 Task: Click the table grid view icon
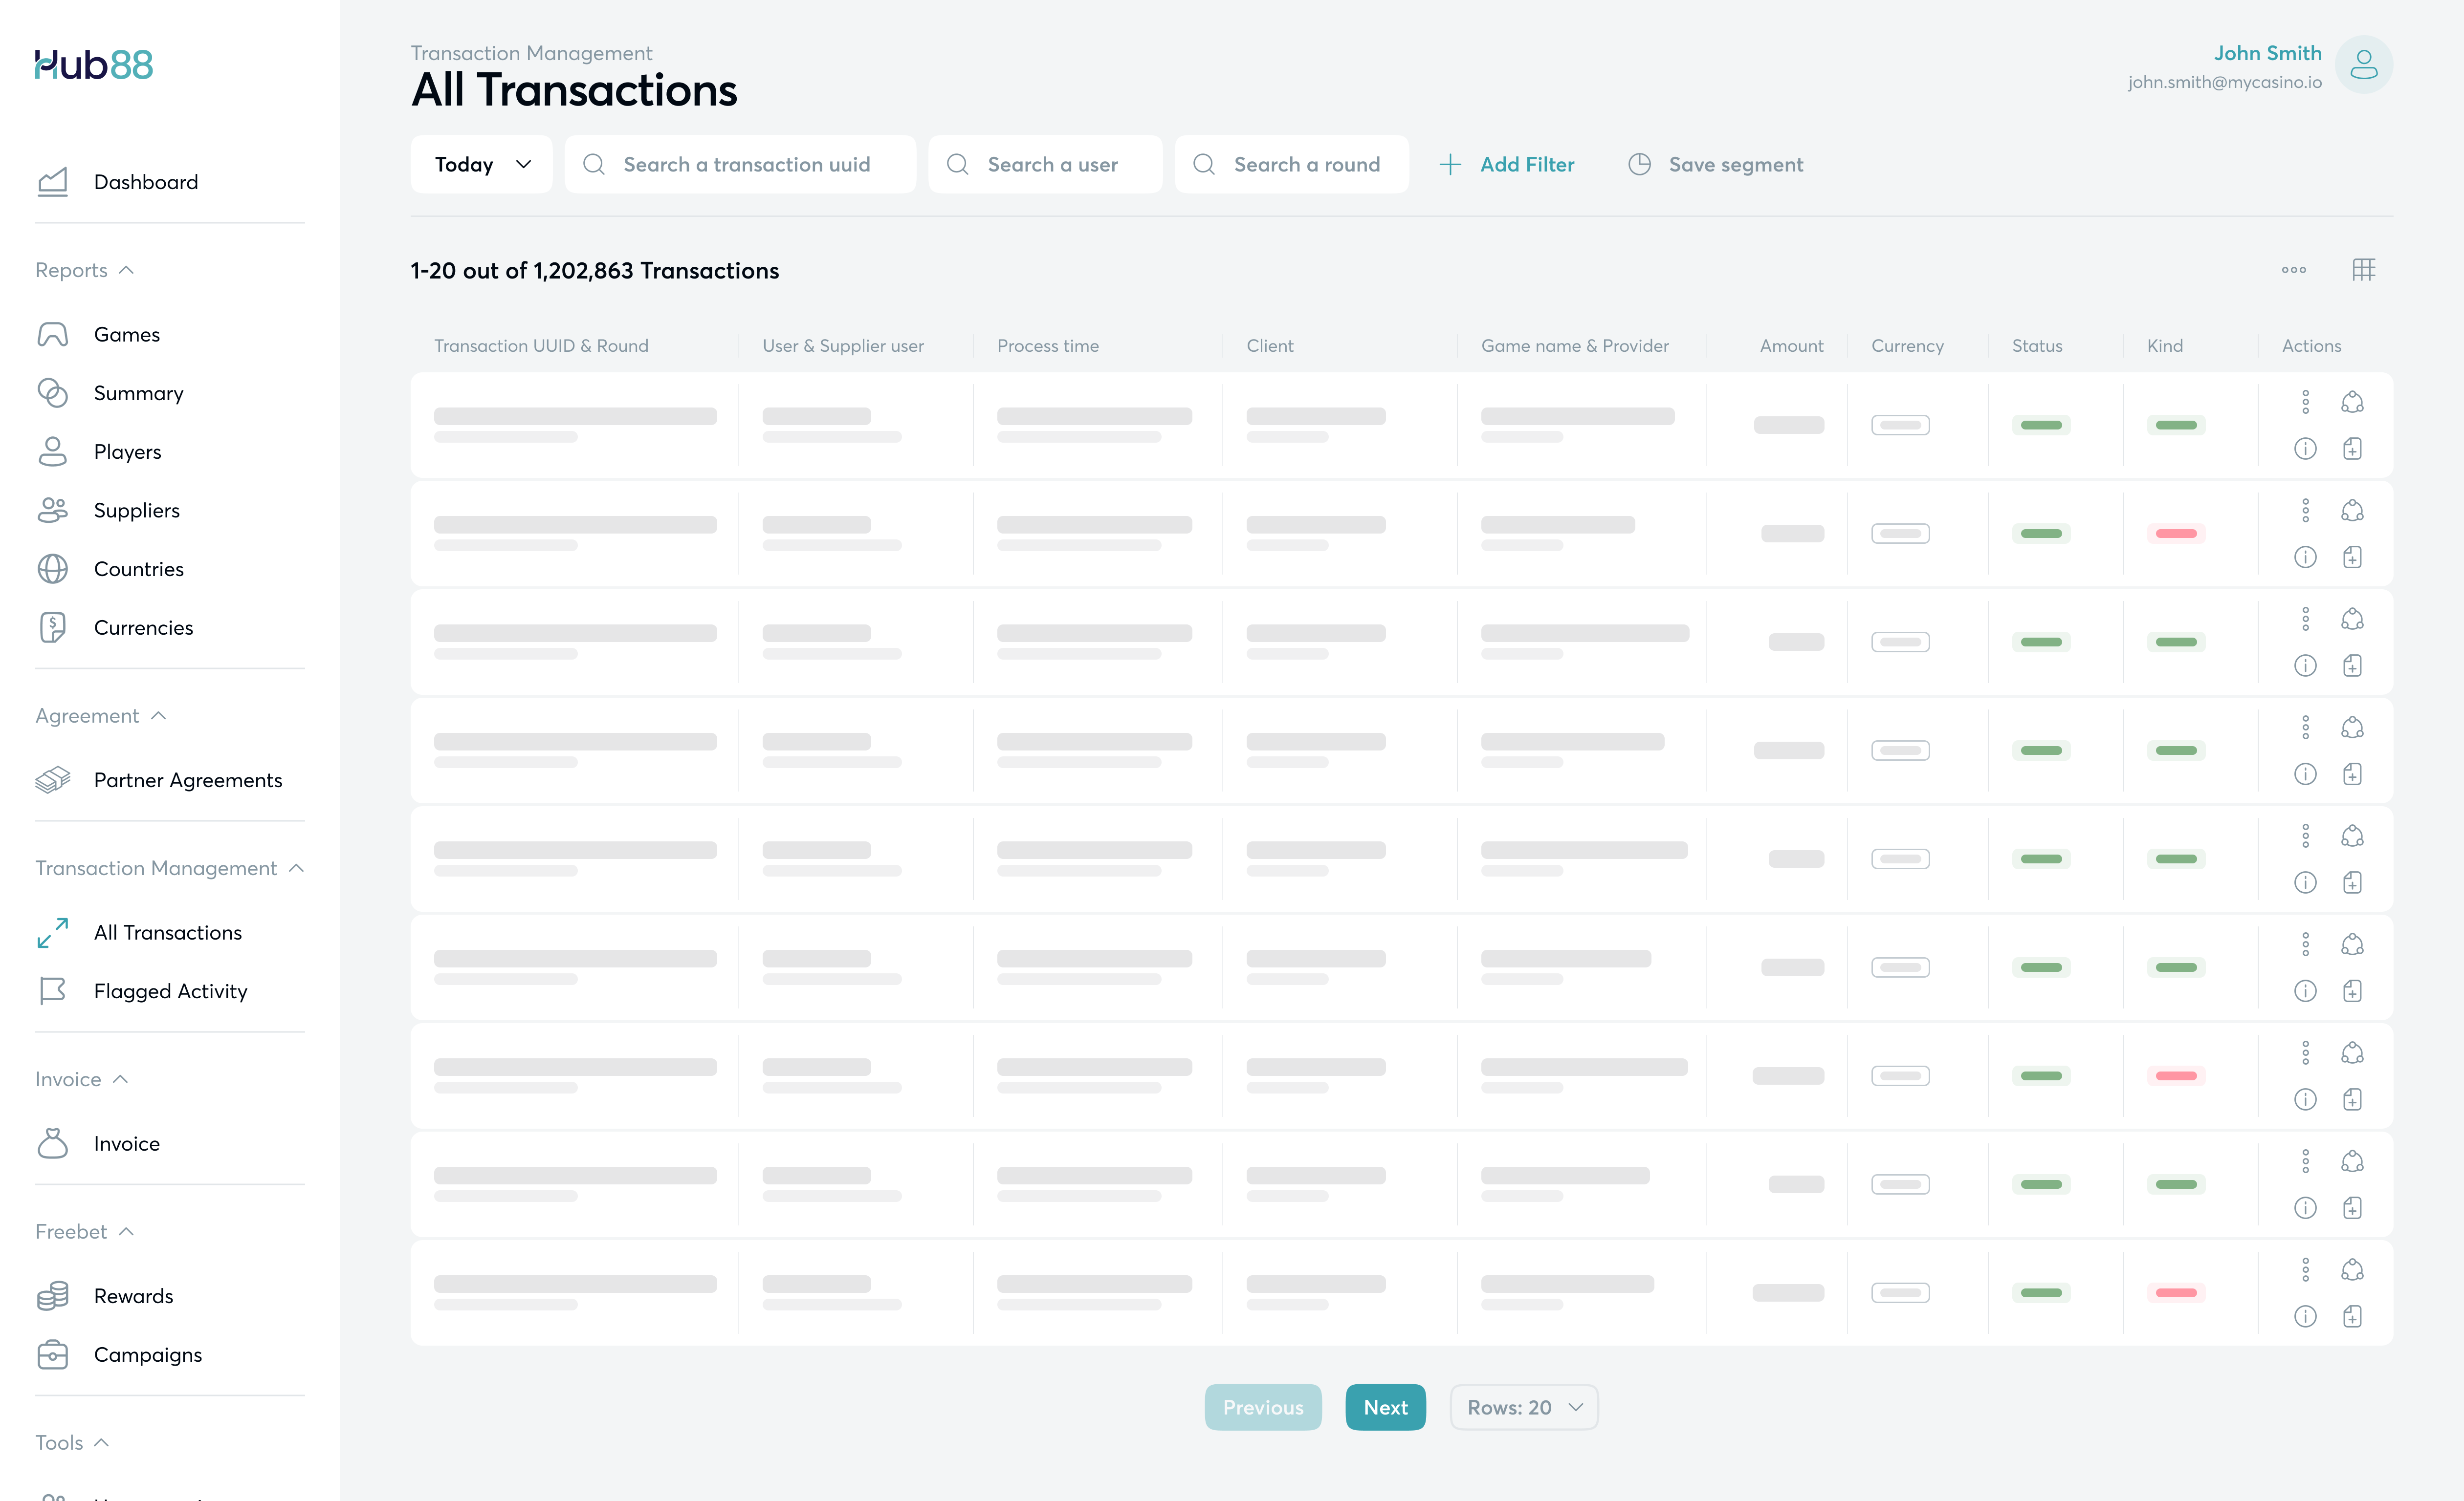pyautogui.click(x=2363, y=270)
